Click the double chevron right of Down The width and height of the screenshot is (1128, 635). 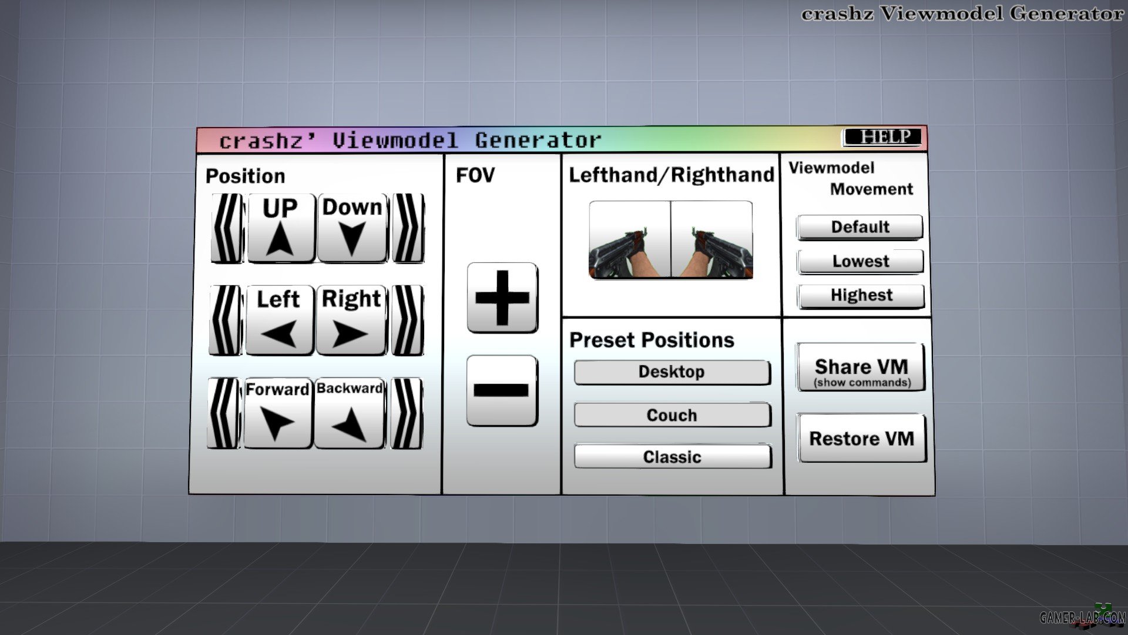(x=408, y=228)
